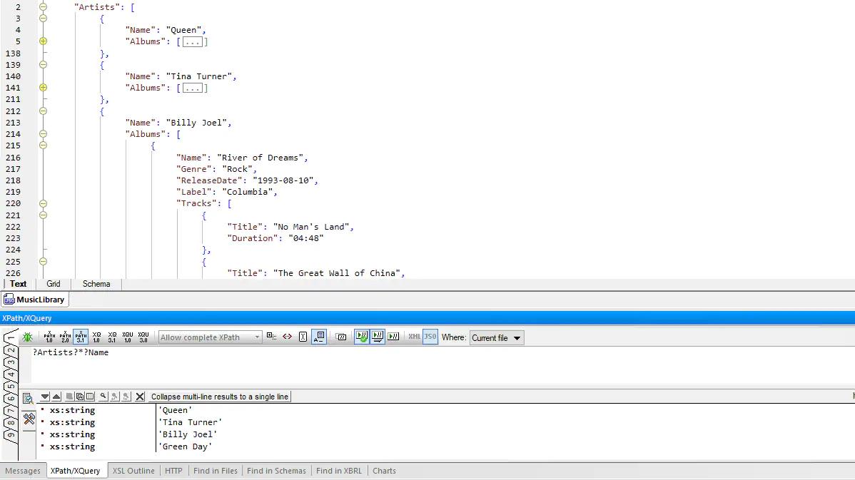Screen dimensions: 855x480
Task: Open the results evaluation view icon
Action: tap(28, 398)
